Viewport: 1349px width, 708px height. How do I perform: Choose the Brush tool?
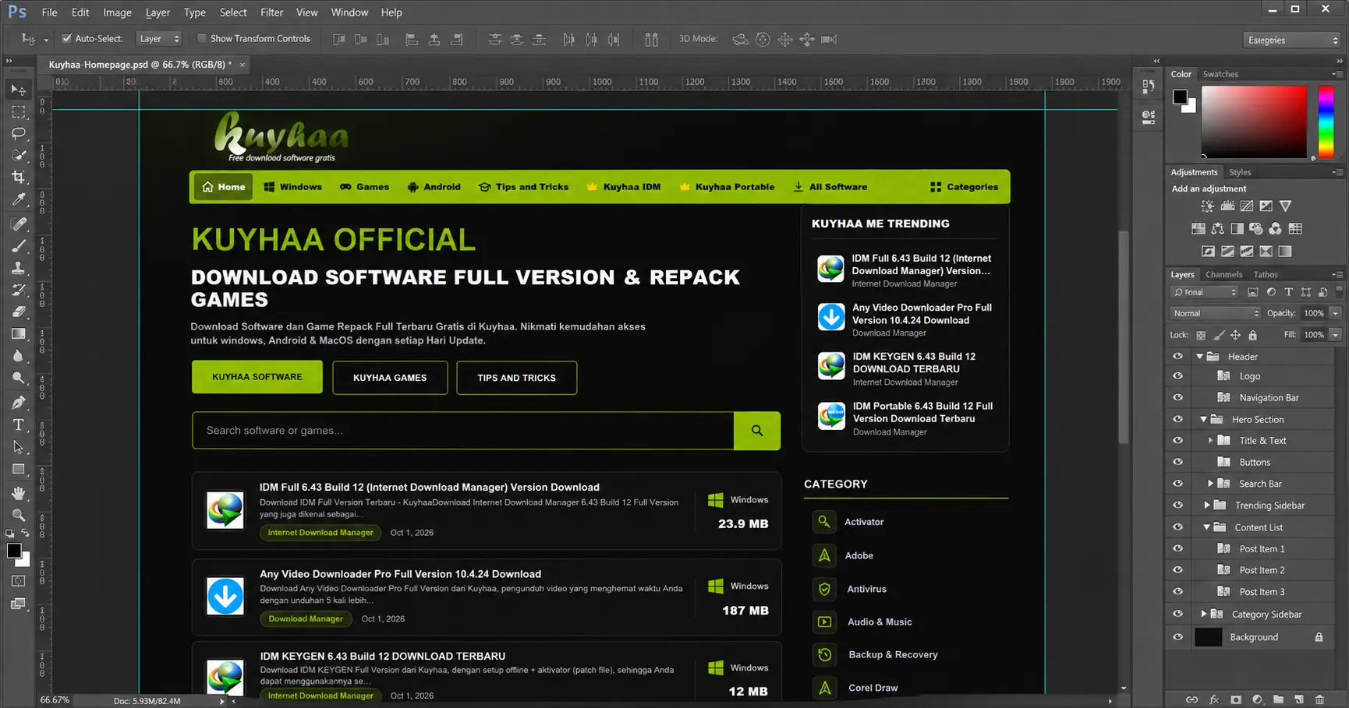[18, 246]
